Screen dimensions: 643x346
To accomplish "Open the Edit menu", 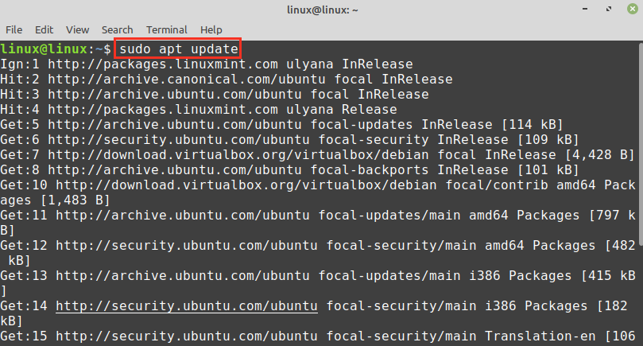I will [45, 29].
